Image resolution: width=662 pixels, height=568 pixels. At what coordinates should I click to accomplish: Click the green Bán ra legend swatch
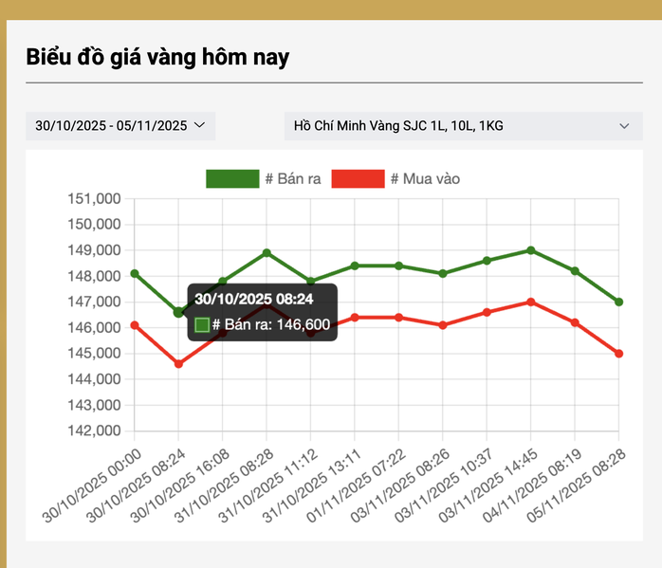click(232, 179)
